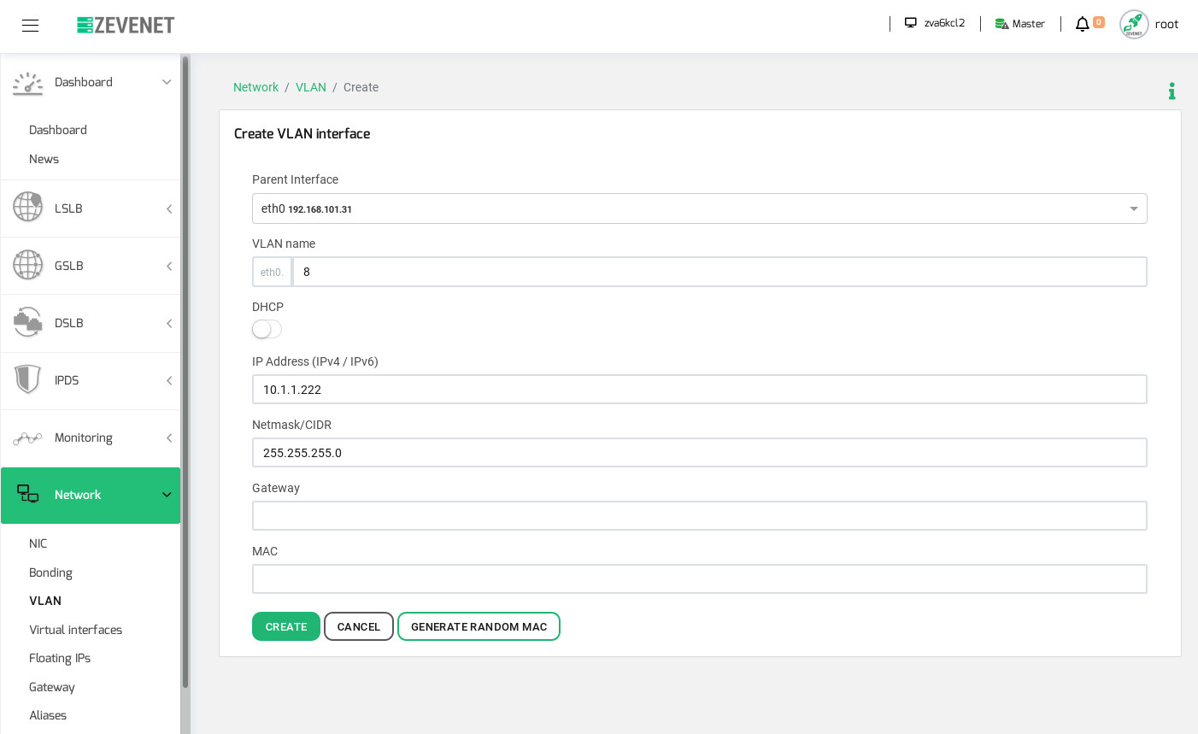Viewport: 1198px width, 734px height.
Task: Click the sidebar vertical scrollbar
Action: (x=185, y=372)
